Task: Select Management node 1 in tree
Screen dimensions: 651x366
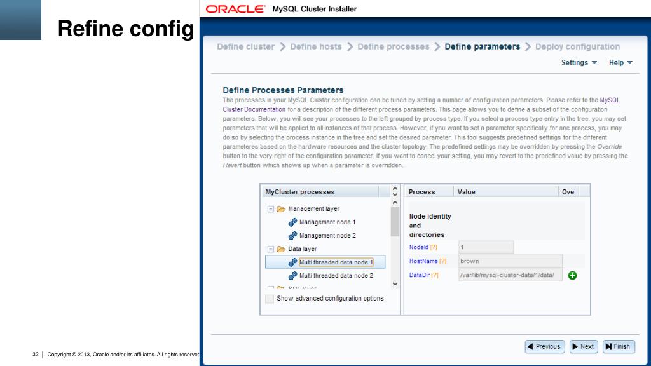Action: 327,222
